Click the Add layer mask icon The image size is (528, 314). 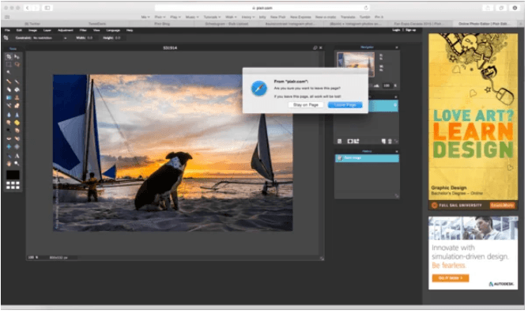[x=350, y=141]
